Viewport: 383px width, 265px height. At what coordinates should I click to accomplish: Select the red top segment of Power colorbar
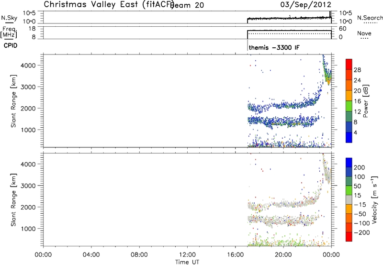pyautogui.click(x=349, y=64)
